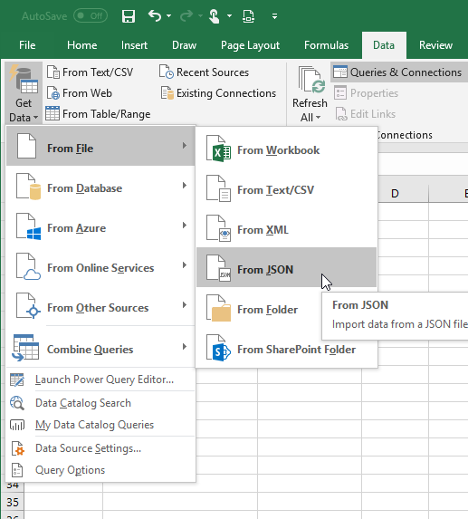
Task: Open the Undo history dropdown arrow
Action: 168,16
